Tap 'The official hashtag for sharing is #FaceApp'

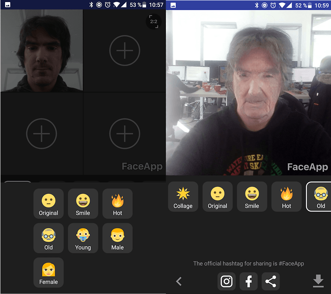pos(248,264)
